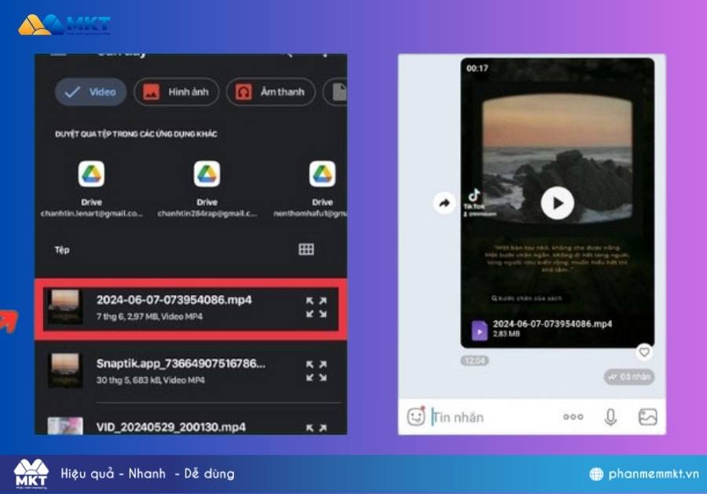The height and width of the screenshot is (494, 707).
Task: Open thumbnail of 2024-06-07-073954086.mp4 file
Action: tap(65, 307)
